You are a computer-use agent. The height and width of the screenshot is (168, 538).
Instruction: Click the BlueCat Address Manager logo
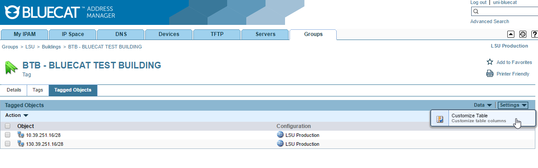[x=60, y=12]
